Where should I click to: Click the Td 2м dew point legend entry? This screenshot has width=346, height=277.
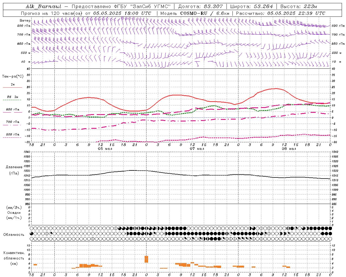(12, 97)
